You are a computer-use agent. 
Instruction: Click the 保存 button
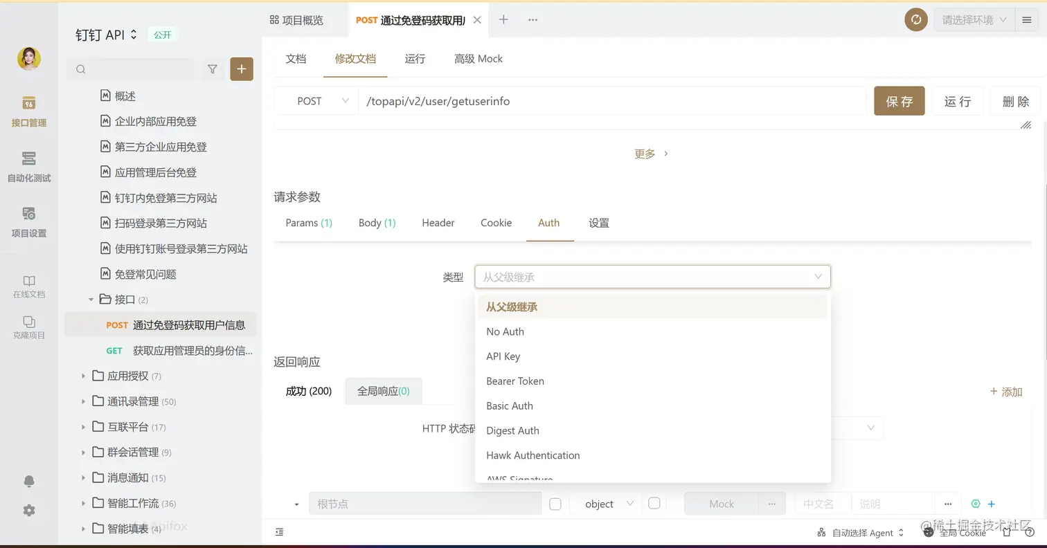(x=900, y=101)
